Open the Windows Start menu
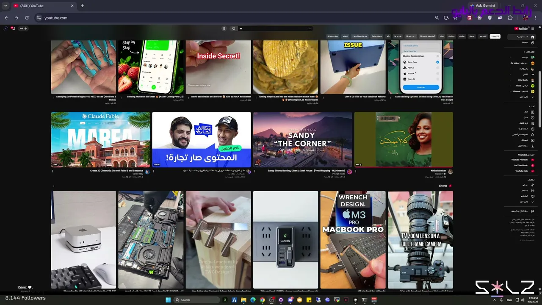Screen dimensions: 542x305 [x=168, y=300]
